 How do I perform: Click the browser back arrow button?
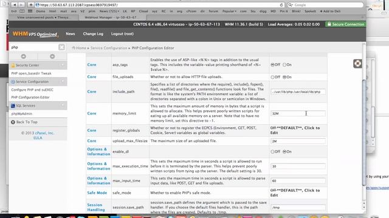15,5
